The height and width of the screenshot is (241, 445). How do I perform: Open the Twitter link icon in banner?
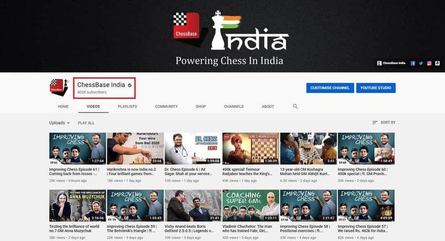pyautogui.click(x=421, y=63)
